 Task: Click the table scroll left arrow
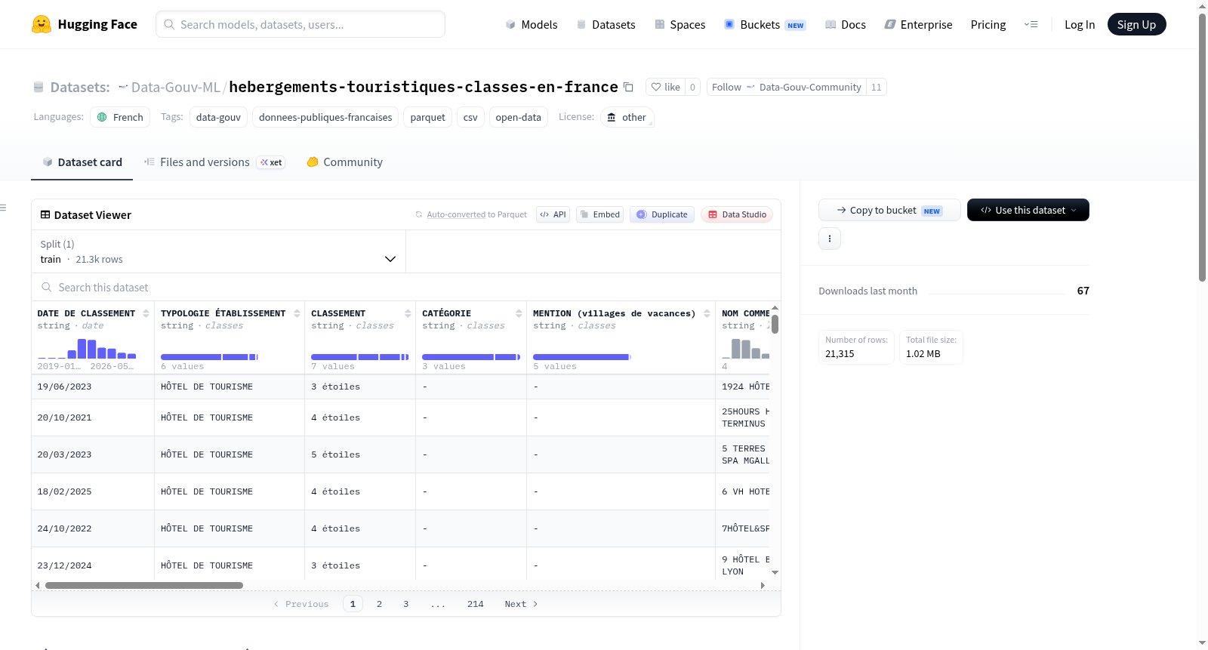[x=38, y=585]
